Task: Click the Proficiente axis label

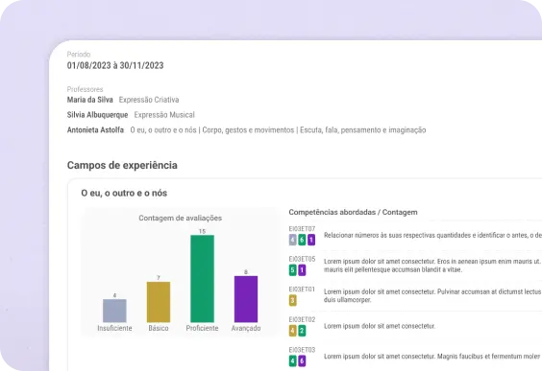Action: pyautogui.click(x=202, y=328)
